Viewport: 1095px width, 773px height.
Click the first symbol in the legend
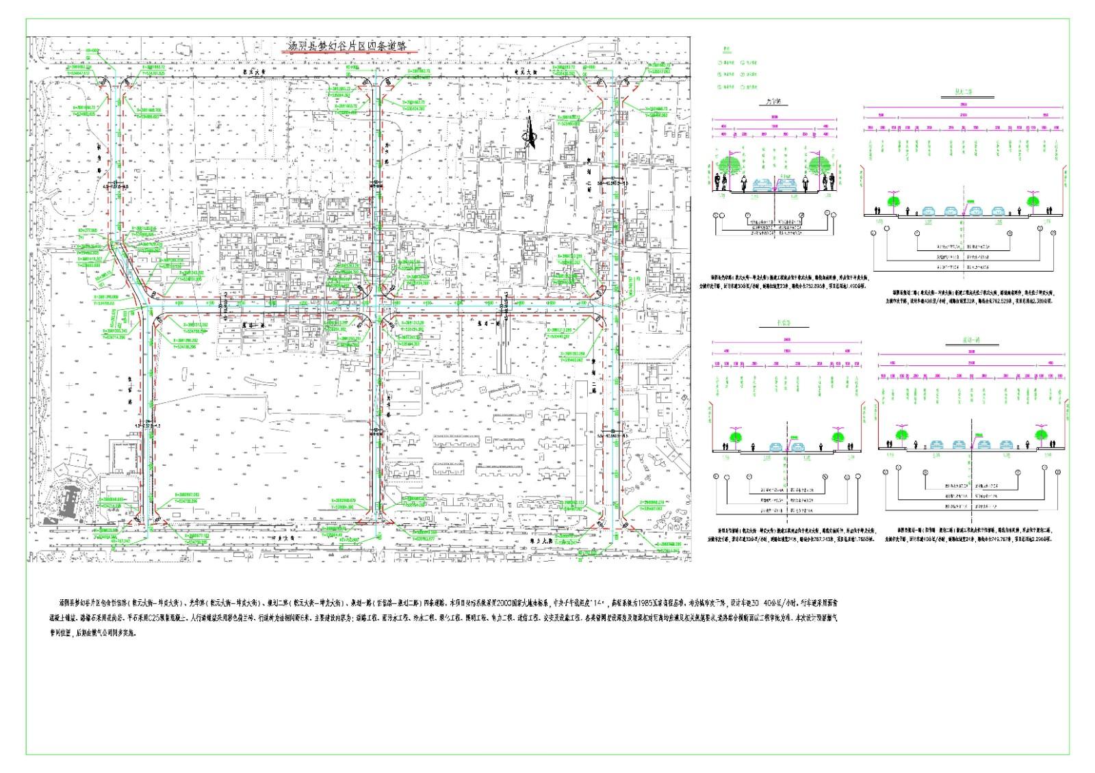tap(720, 62)
